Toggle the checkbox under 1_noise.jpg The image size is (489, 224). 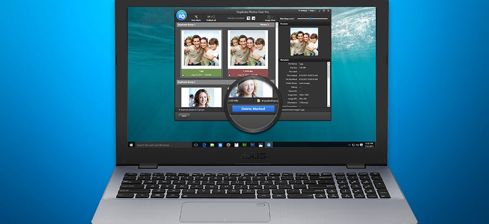coord(229,75)
